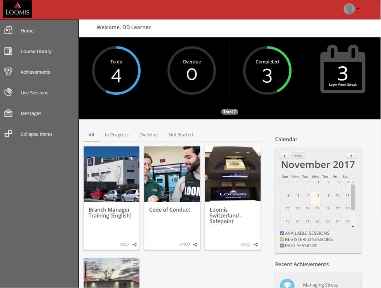Screen dimensions: 381x288
Task: Click calendar scroll down arrow
Action: [353, 227]
